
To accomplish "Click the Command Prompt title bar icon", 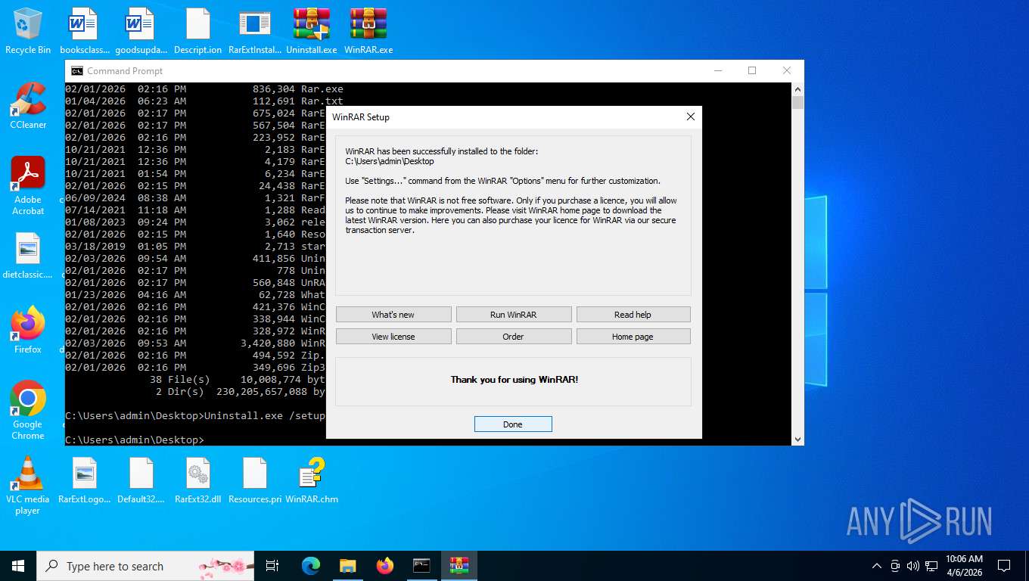I will pyautogui.click(x=77, y=70).
